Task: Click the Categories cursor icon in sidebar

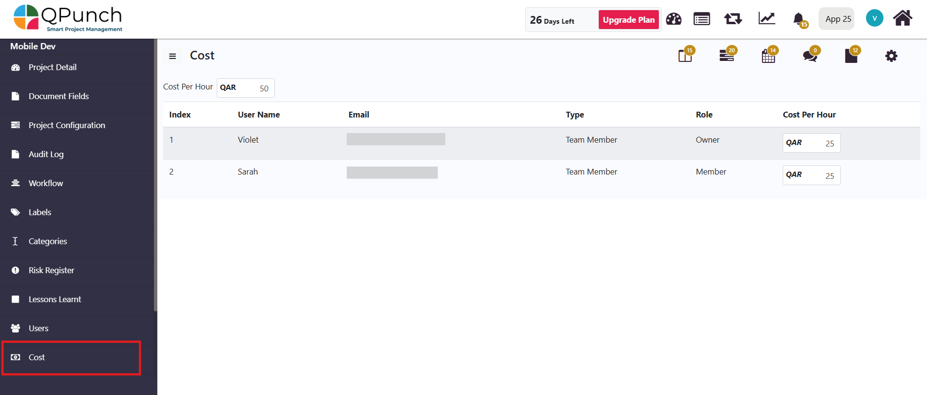Action: [x=15, y=241]
